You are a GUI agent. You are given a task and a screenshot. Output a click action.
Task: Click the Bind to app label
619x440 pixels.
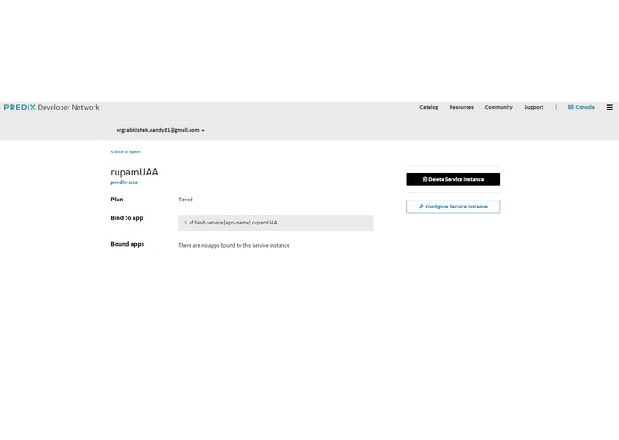pyautogui.click(x=126, y=218)
